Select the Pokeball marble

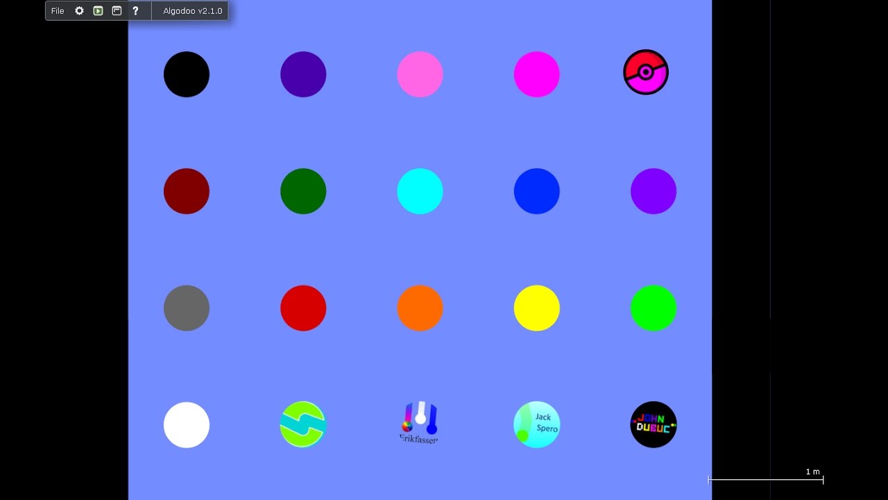point(646,72)
